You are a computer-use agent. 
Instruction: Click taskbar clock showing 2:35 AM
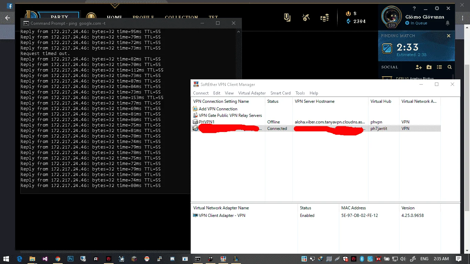(x=441, y=258)
